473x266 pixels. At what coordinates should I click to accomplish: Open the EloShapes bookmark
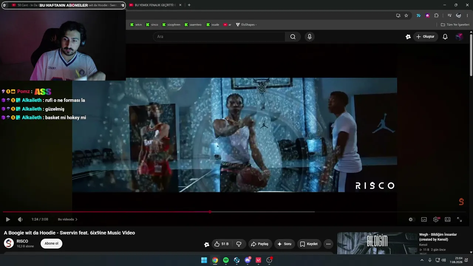click(x=246, y=25)
